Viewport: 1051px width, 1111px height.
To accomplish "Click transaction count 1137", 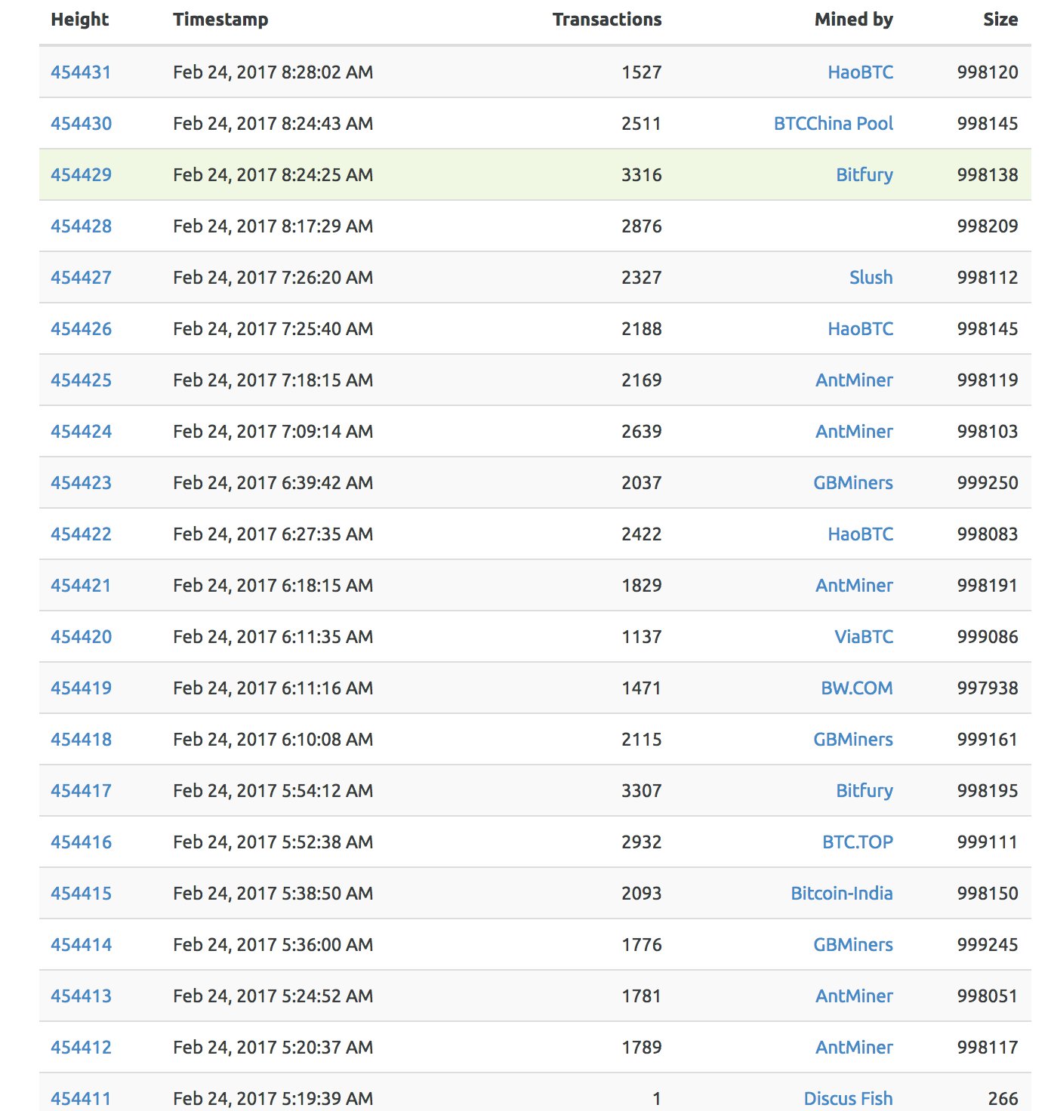I will click(x=642, y=637).
